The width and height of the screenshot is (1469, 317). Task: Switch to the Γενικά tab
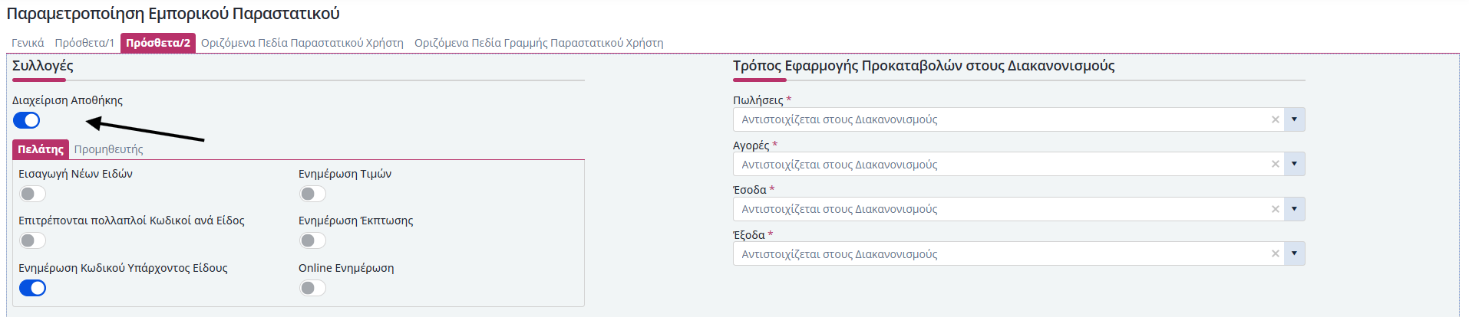pyautogui.click(x=28, y=43)
